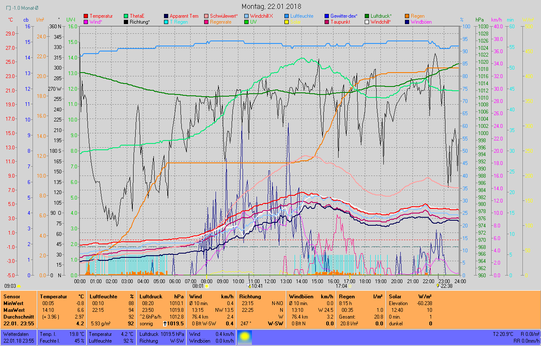Toggle the Luftfeuchte series in legend
The image size is (541, 346).
(x=302, y=16)
